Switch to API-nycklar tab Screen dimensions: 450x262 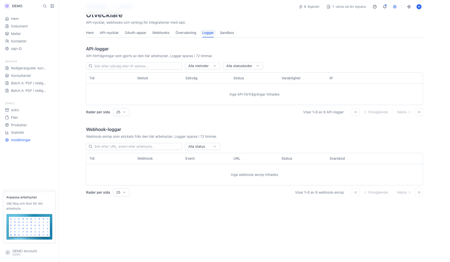pos(109,33)
